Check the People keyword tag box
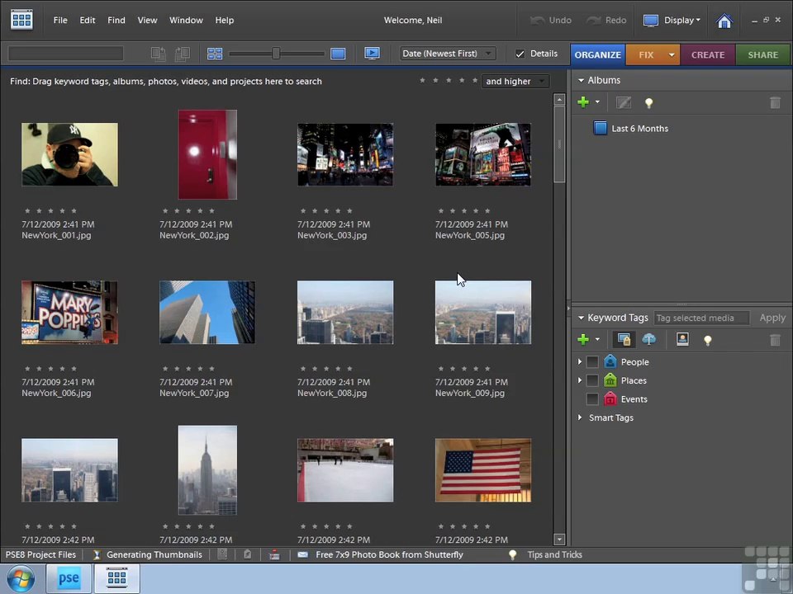The width and height of the screenshot is (793, 594). (x=592, y=361)
